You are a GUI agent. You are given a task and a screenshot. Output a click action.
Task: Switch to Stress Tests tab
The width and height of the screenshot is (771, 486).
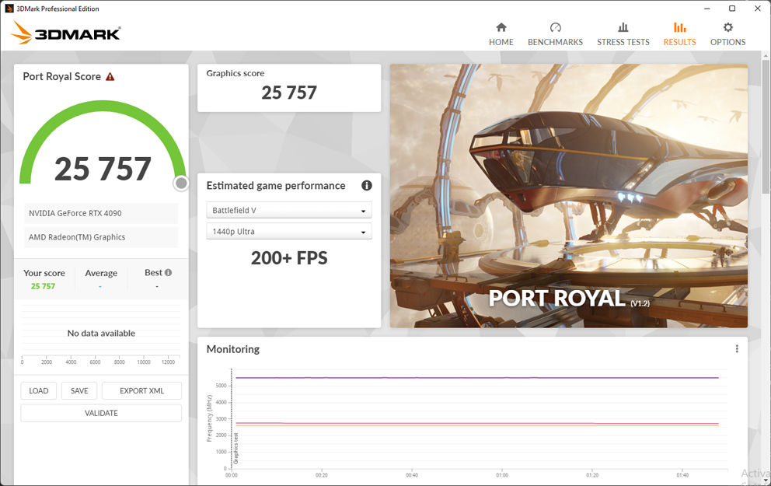pos(623,34)
